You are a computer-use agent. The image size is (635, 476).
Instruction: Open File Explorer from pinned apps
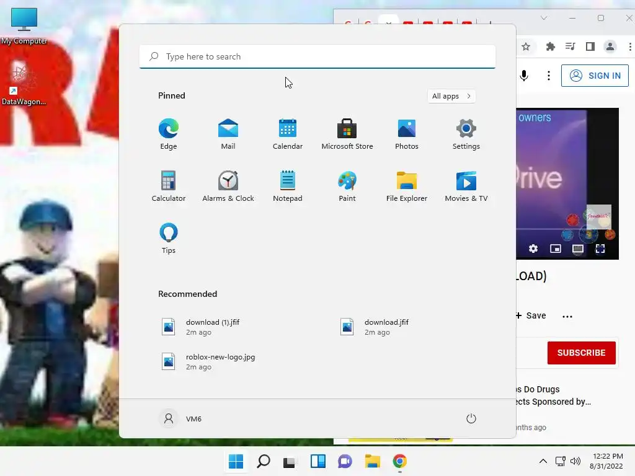click(407, 186)
